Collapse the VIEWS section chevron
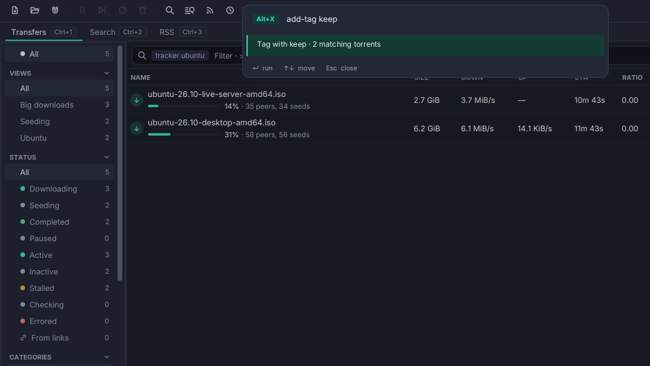Image resolution: width=650 pixels, height=366 pixels. click(x=106, y=73)
